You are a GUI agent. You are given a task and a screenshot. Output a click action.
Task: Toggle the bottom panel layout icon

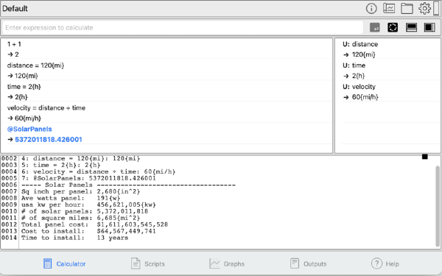pos(411,27)
